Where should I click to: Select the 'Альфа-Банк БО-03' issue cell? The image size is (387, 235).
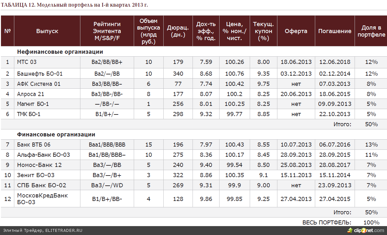[44, 155]
